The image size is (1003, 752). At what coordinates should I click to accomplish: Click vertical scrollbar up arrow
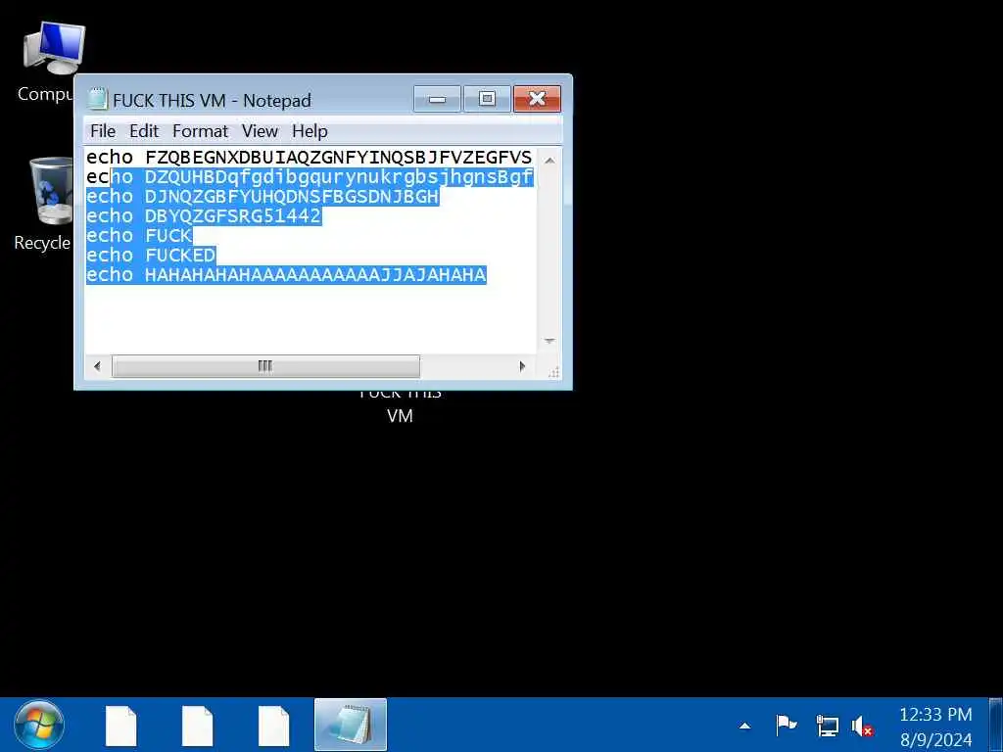pyautogui.click(x=549, y=161)
